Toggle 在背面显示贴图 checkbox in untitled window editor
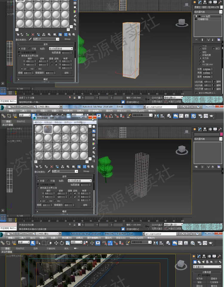 (x=38, y=184)
